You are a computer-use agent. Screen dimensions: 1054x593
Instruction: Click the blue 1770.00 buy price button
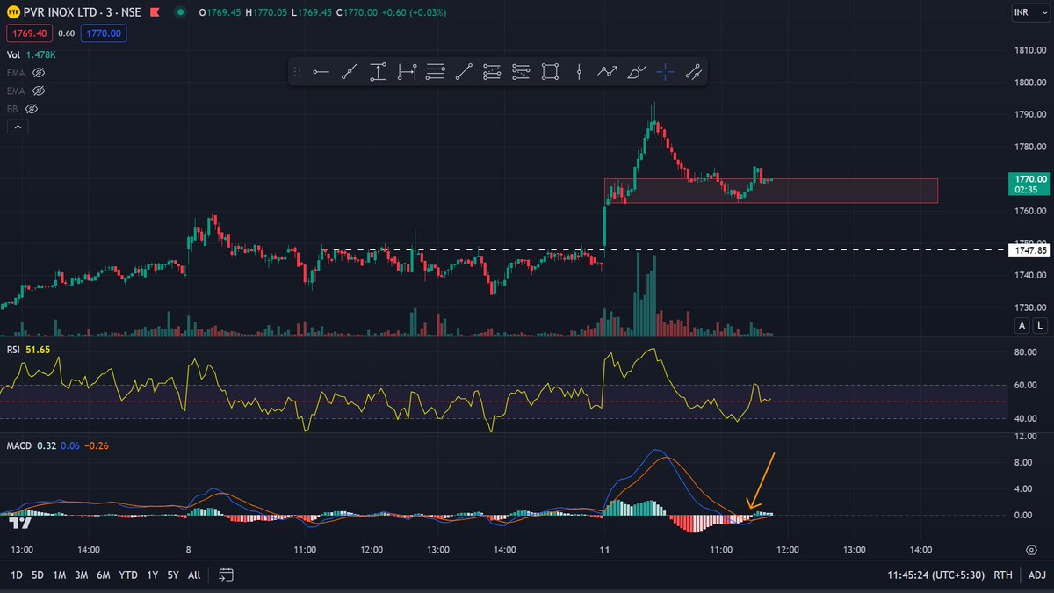click(104, 33)
